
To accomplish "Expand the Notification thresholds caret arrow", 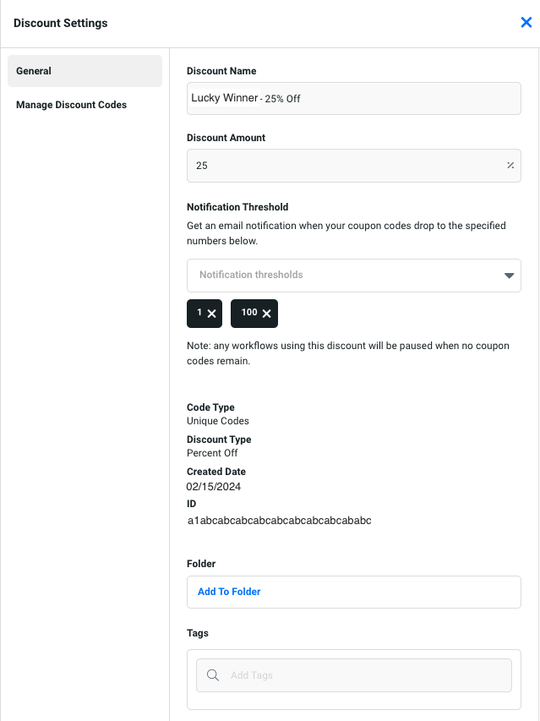I will [509, 276].
